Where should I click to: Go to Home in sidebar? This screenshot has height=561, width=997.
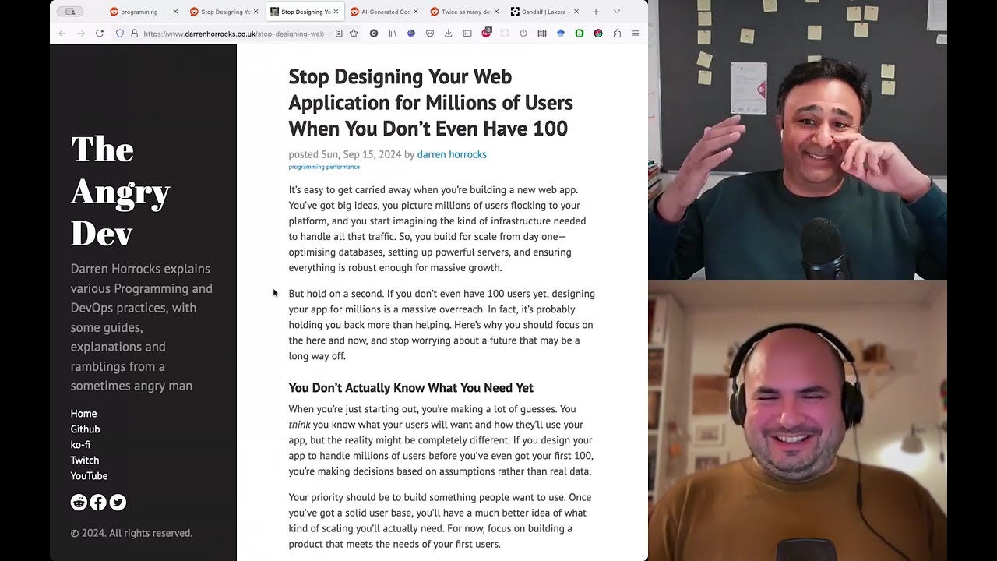[83, 414]
